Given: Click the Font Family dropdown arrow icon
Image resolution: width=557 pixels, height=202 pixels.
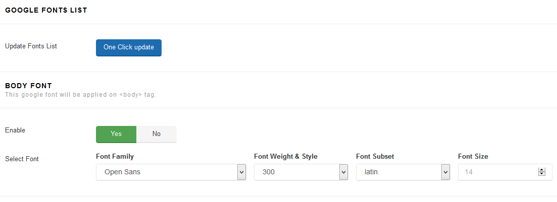Looking at the screenshot, I should point(241,172).
